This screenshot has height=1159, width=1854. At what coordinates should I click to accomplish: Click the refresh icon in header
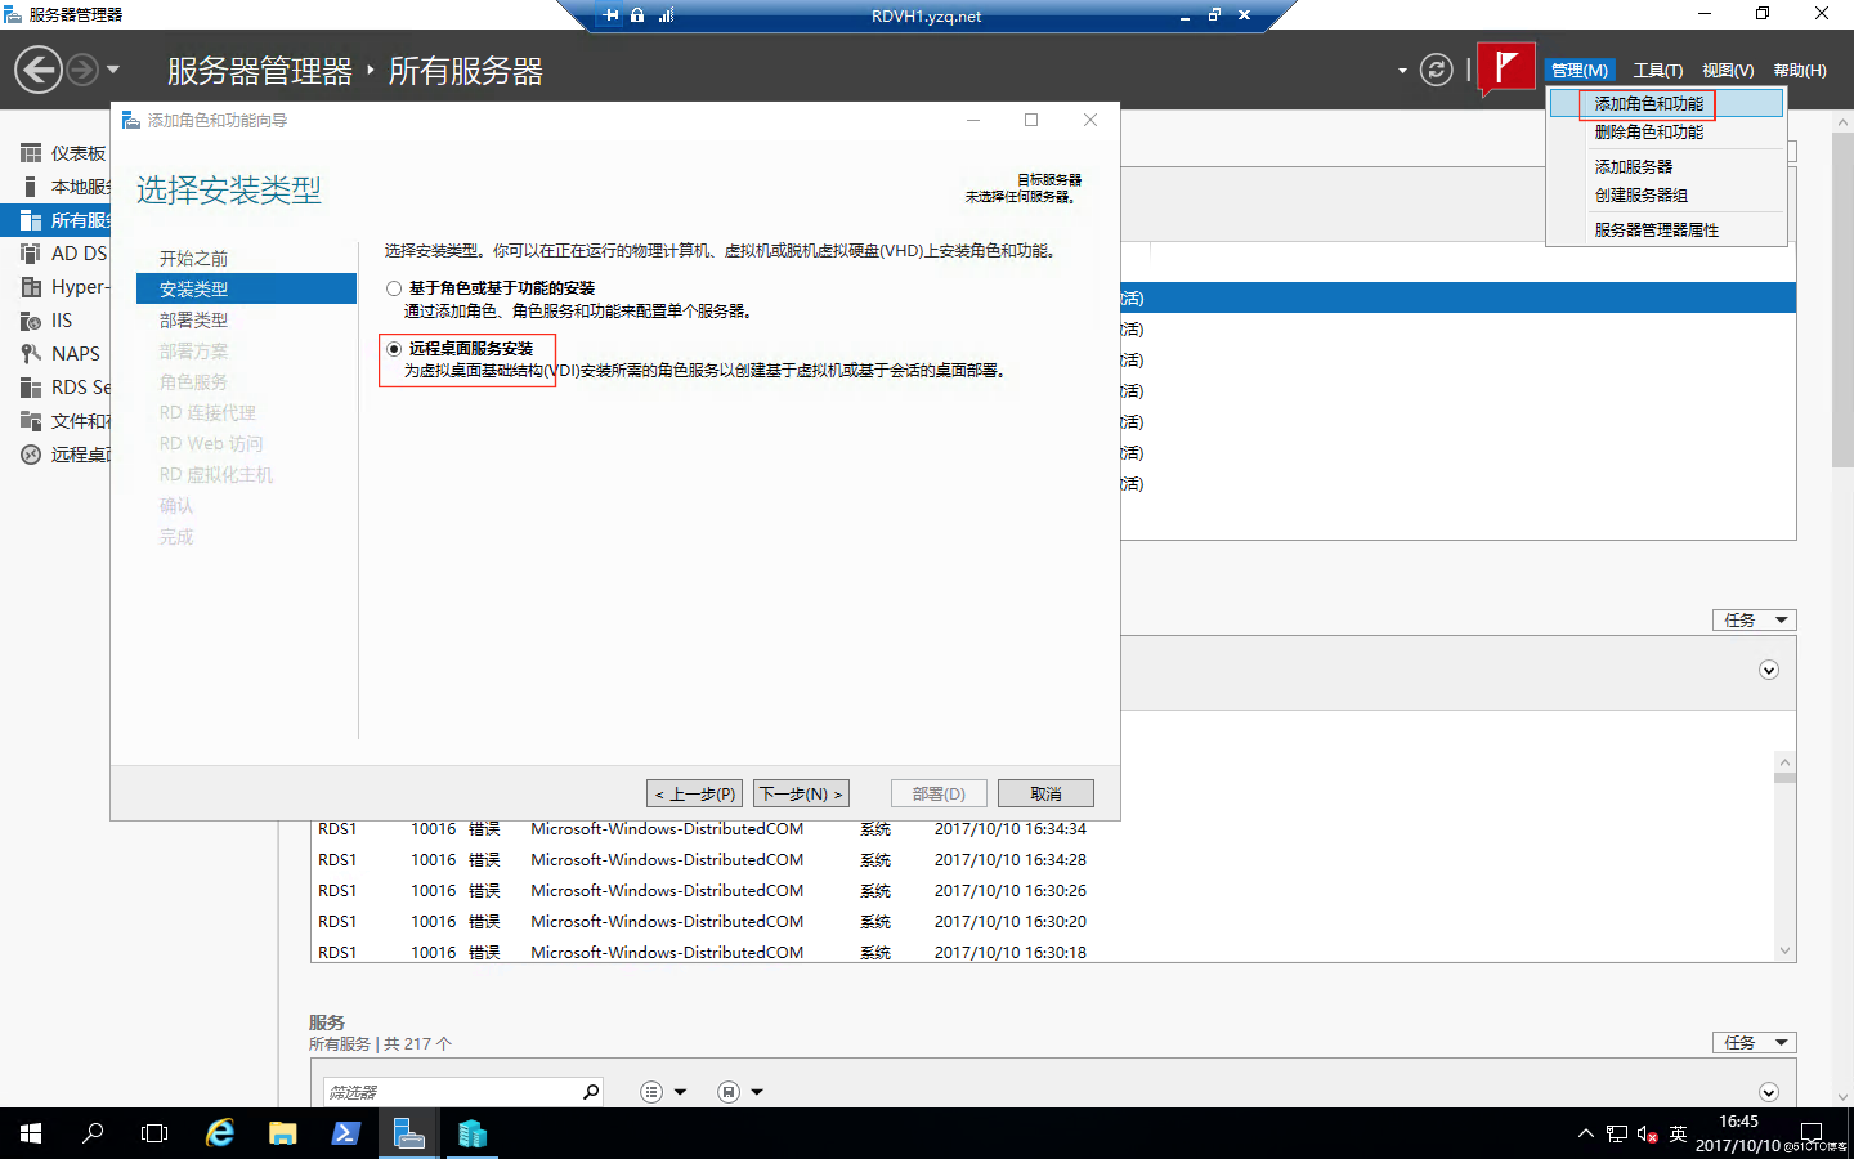[1436, 70]
